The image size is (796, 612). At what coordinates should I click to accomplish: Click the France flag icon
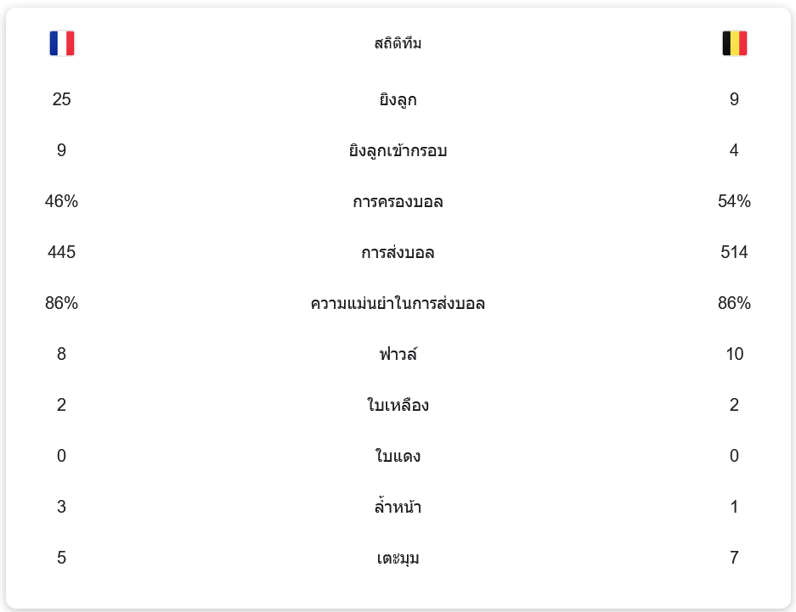point(62,43)
